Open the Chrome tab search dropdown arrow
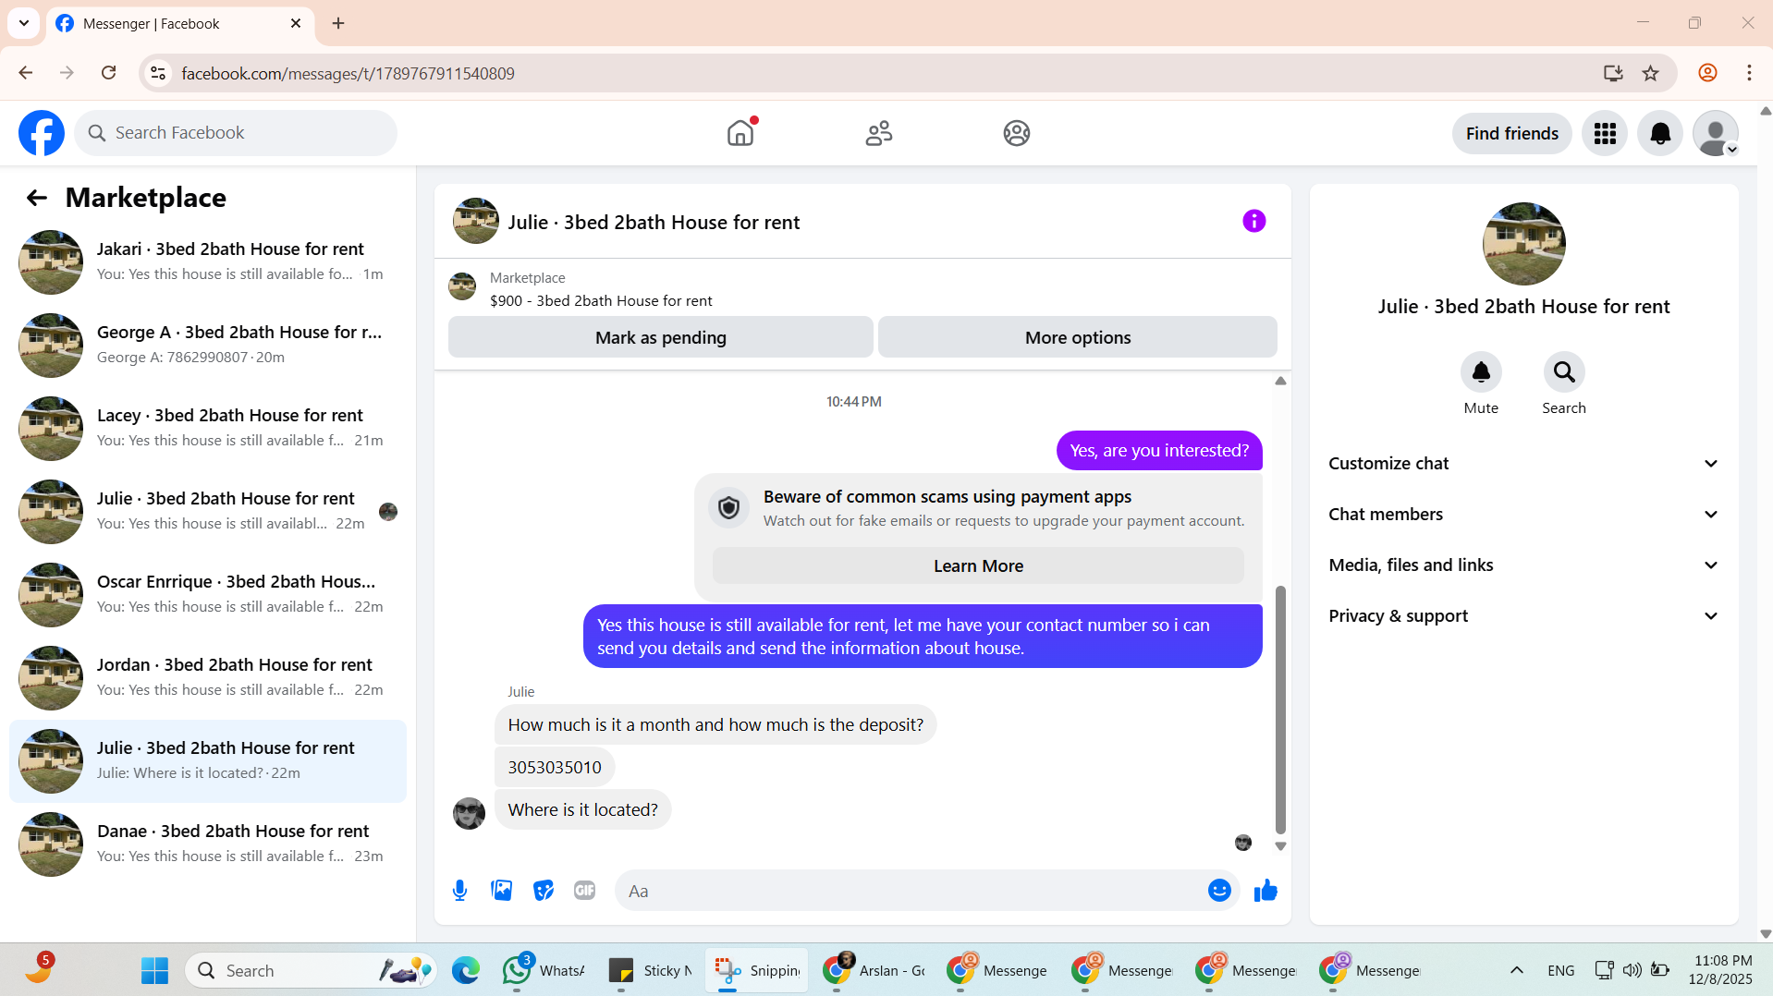This screenshot has height=996, width=1773. pyautogui.click(x=24, y=23)
